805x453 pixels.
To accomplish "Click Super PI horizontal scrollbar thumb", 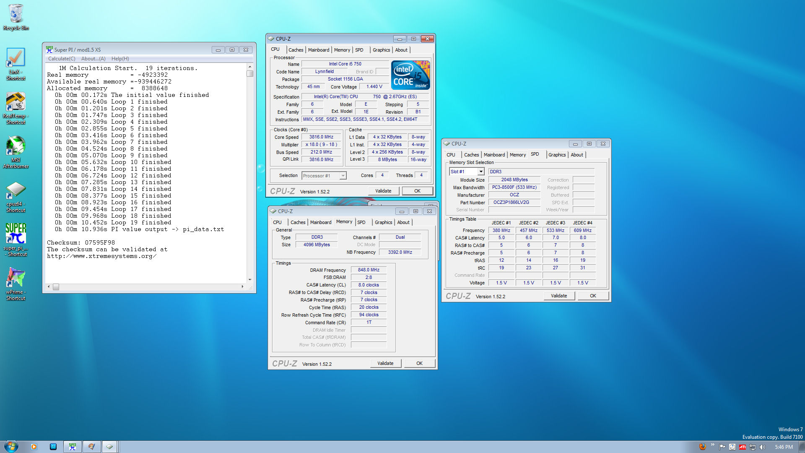I will [x=56, y=287].
